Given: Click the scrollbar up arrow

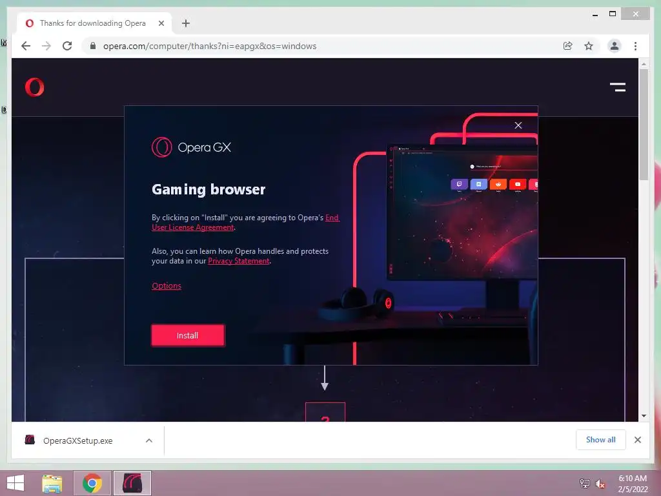Looking at the screenshot, I should [644, 64].
